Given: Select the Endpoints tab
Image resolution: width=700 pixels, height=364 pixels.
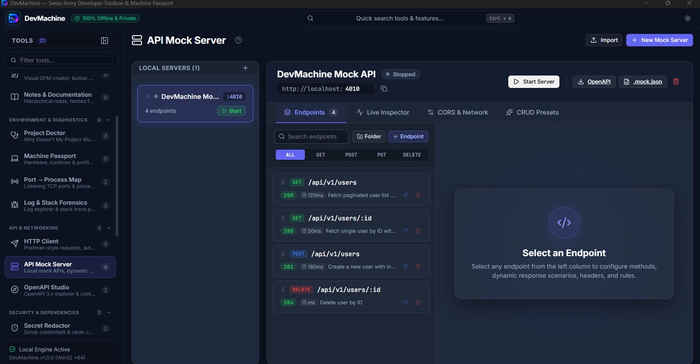Looking at the screenshot, I should point(311,112).
